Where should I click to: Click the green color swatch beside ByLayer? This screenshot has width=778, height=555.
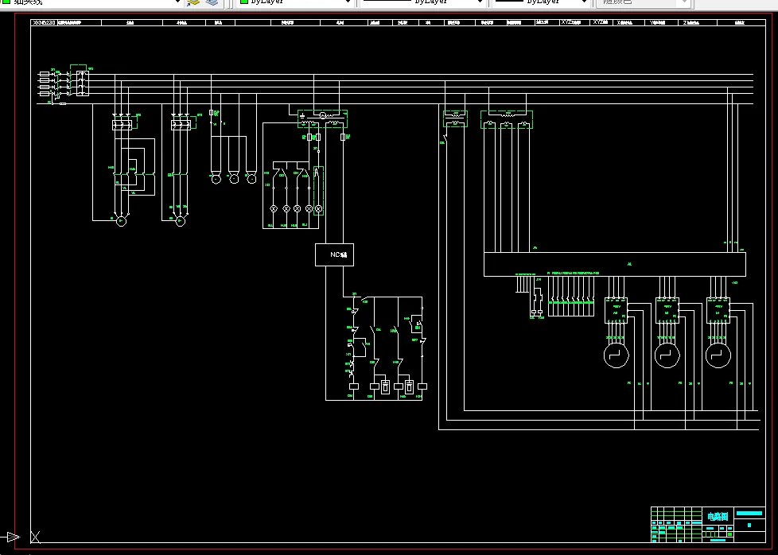click(x=244, y=2)
